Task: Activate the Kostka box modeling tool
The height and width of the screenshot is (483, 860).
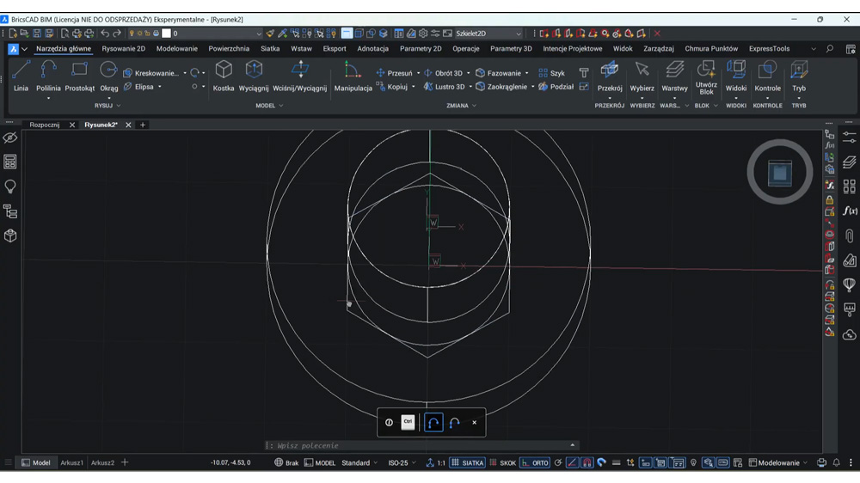Action: 224,76
